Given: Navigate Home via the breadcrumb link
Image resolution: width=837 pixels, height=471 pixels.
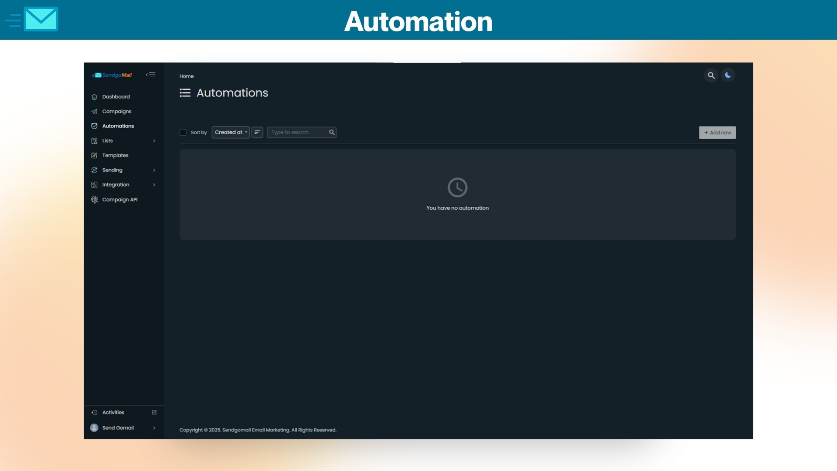Looking at the screenshot, I should [187, 76].
